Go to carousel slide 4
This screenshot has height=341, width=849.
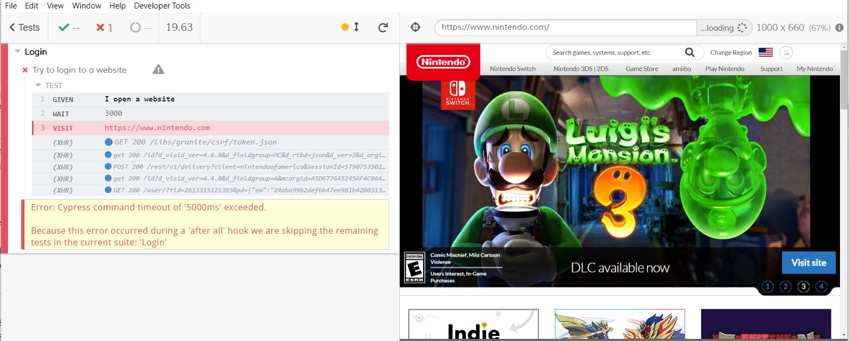coord(821,286)
